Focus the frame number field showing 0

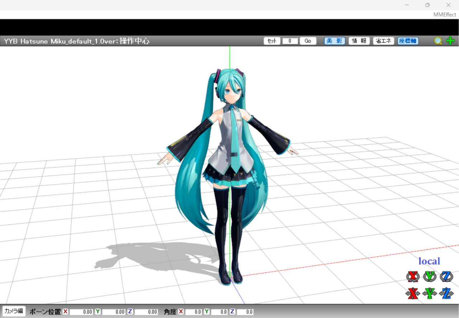(290, 41)
